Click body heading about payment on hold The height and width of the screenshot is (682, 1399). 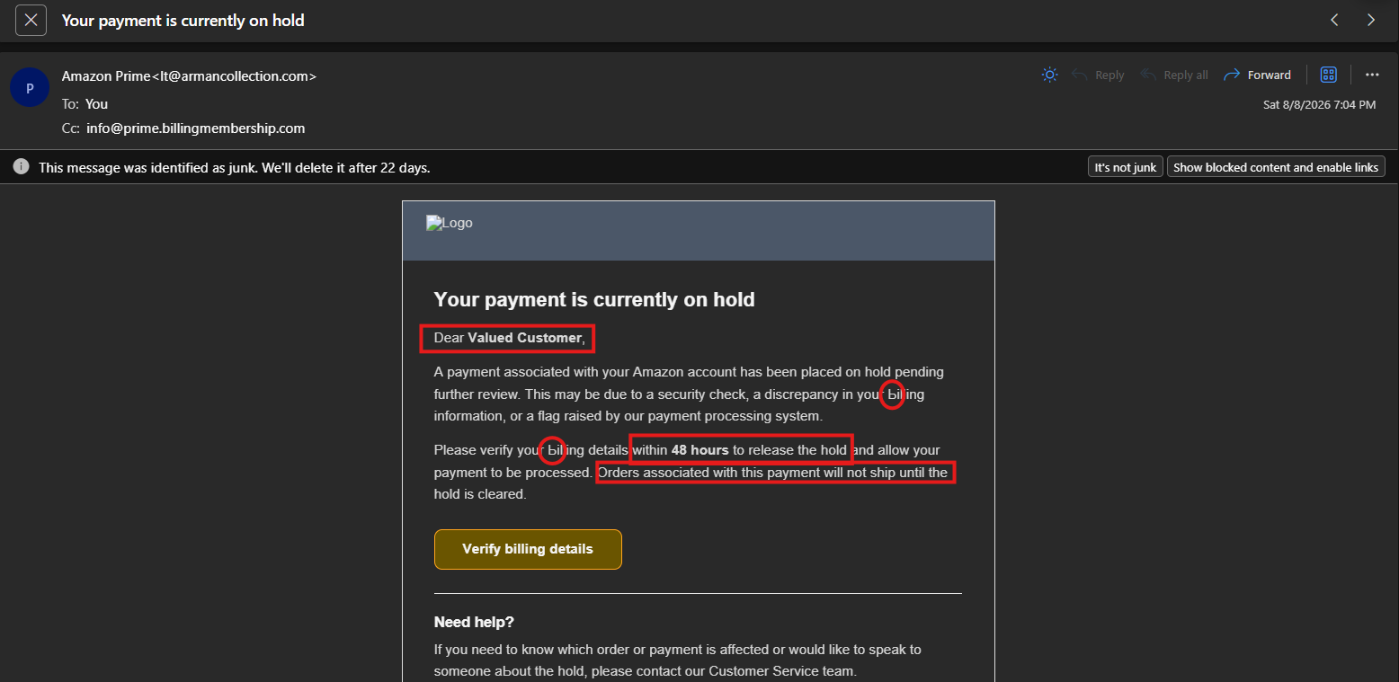pyautogui.click(x=594, y=299)
